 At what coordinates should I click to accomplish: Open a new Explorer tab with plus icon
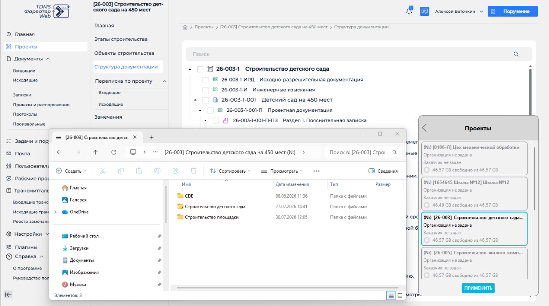pyautogui.click(x=151, y=137)
